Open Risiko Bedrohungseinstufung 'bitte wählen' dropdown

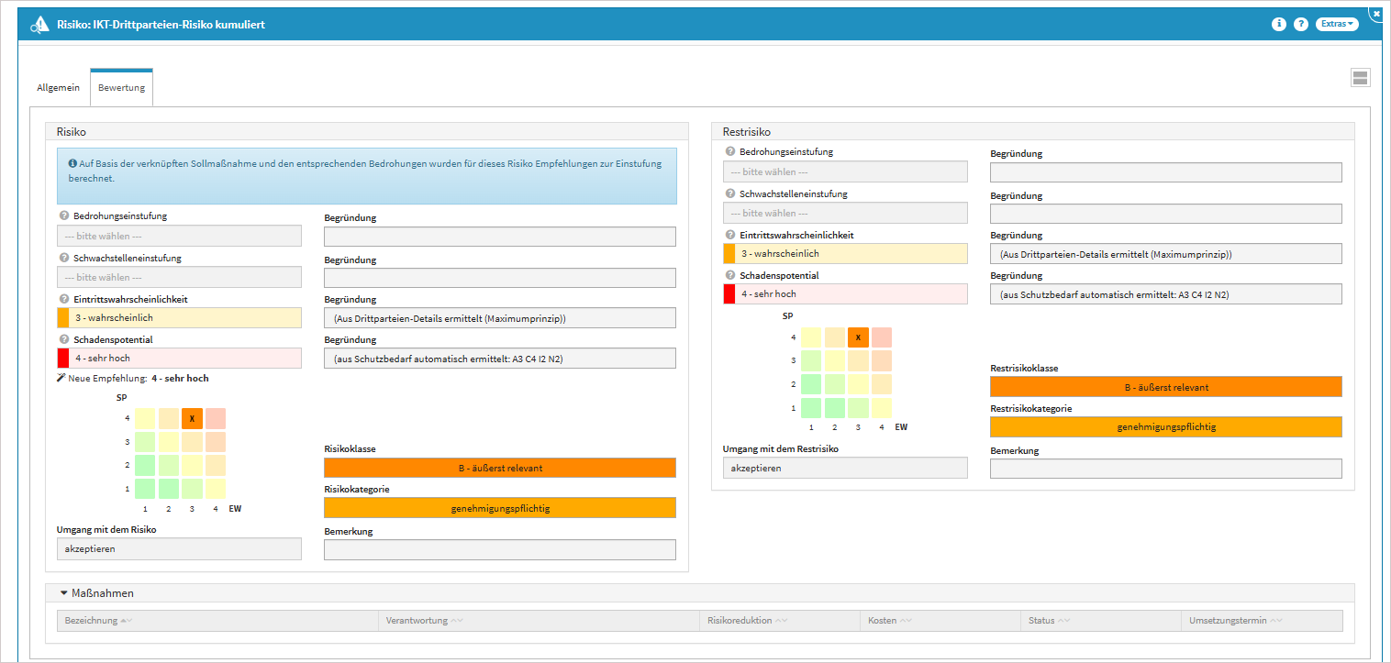(x=179, y=236)
